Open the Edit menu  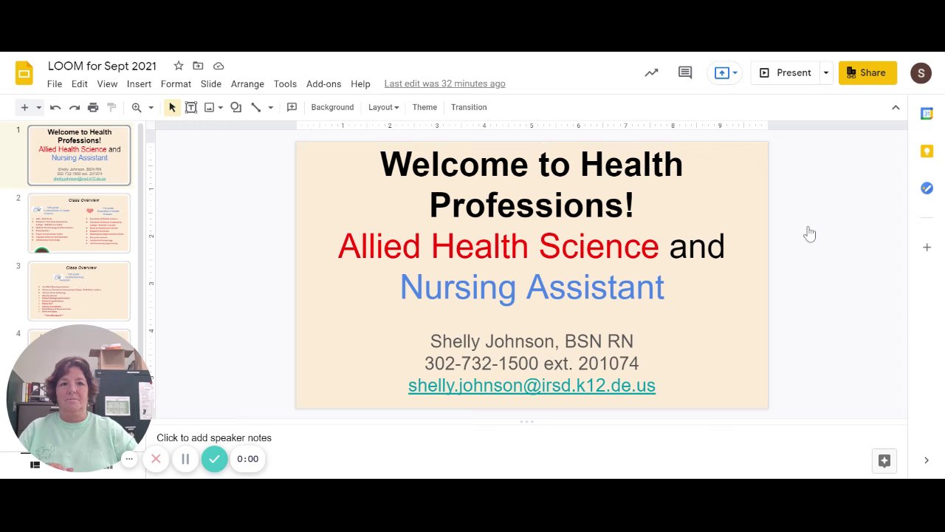click(x=79, y=83)
